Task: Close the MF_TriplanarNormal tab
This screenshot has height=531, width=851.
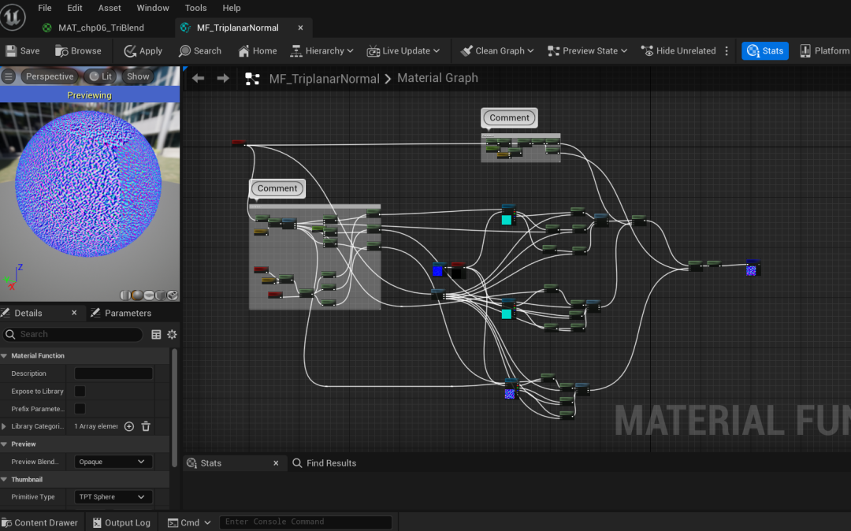Action: (300, 28)
